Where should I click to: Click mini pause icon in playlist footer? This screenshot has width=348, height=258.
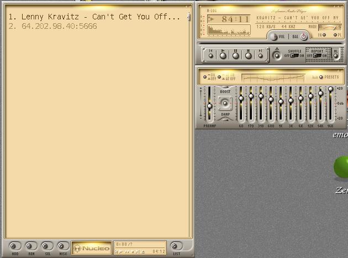click(x=126, y=251)
